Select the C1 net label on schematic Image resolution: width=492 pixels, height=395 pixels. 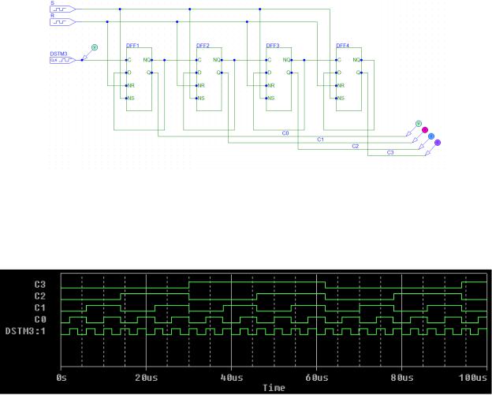click(320, 140)
